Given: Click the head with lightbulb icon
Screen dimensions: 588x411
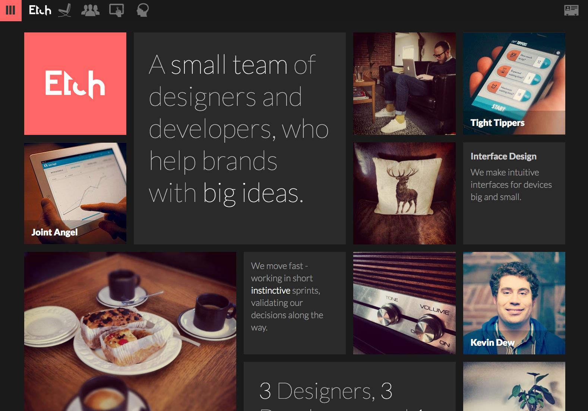Looking at the screenshot, I should click(x=142, y=10).
